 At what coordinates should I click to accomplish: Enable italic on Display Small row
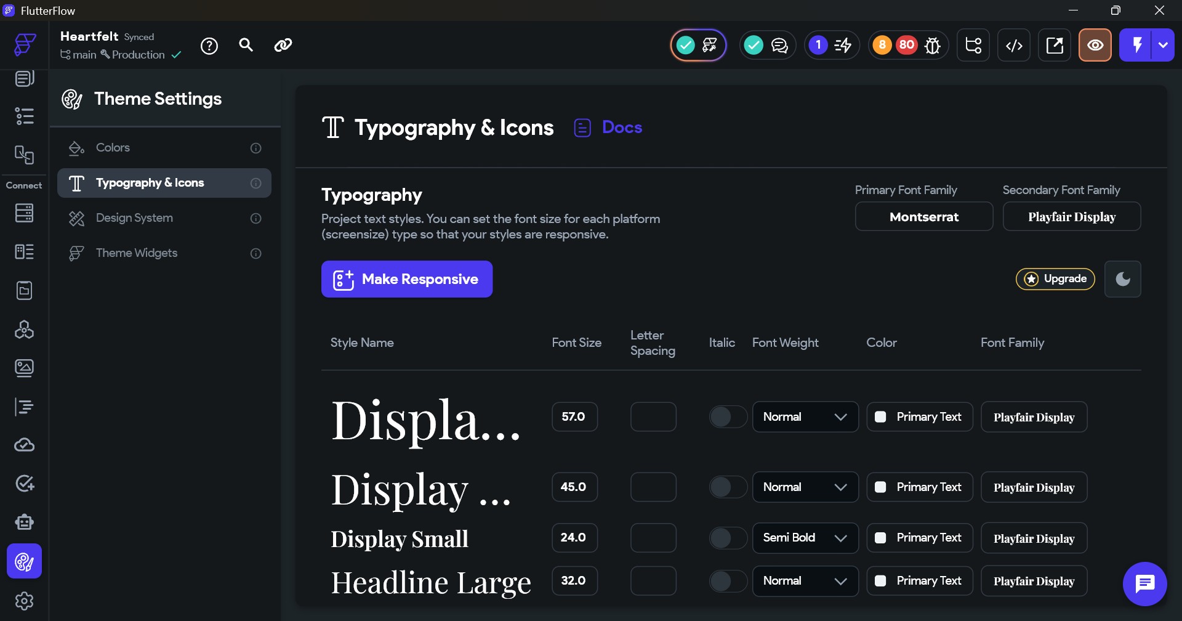pyautogui.click(x=728, y=538)
